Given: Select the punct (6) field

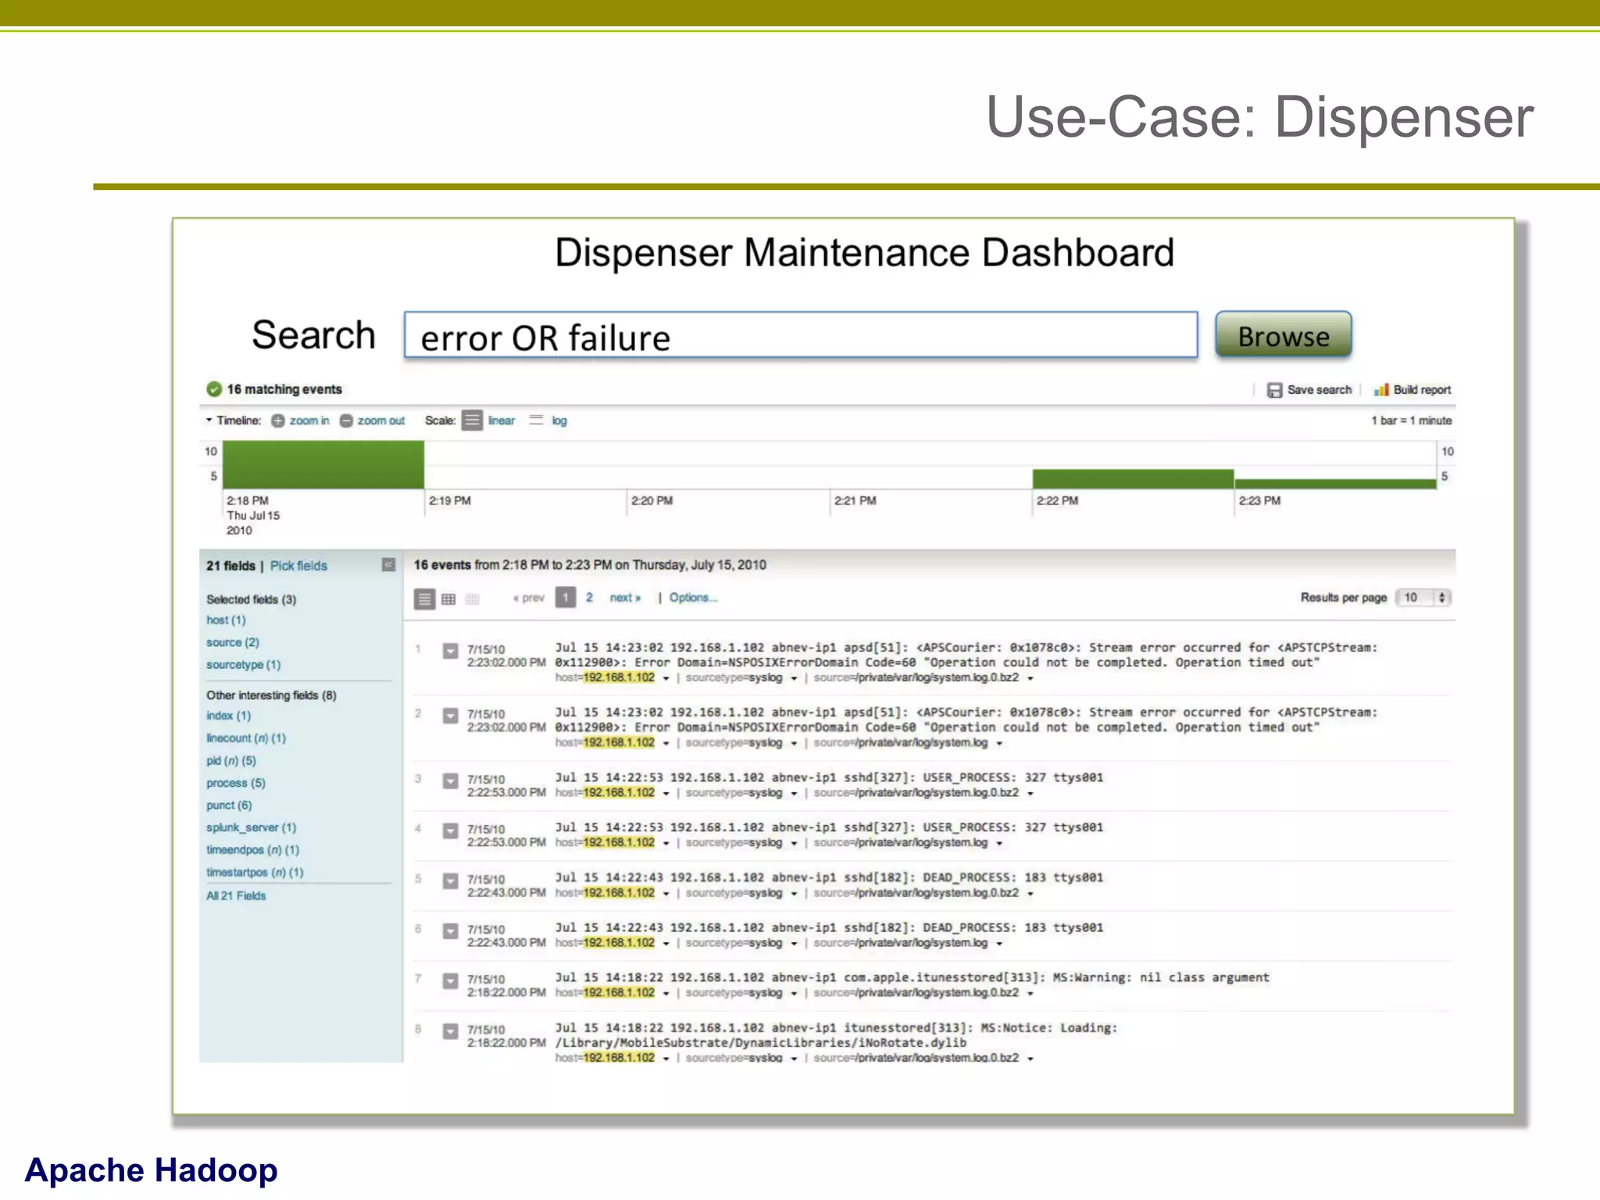Looking at the screenshot, I should tap(229, 805).
